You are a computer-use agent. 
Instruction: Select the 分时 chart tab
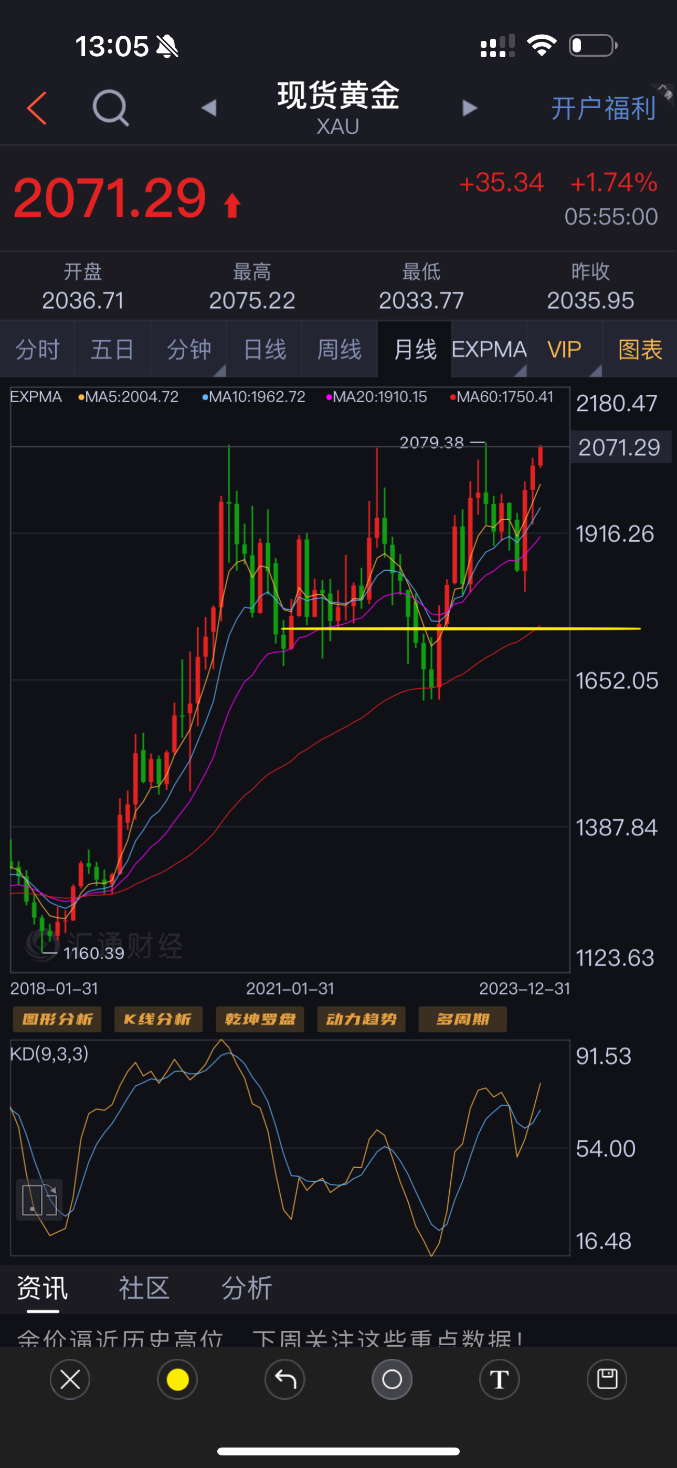tap(38, 349)
